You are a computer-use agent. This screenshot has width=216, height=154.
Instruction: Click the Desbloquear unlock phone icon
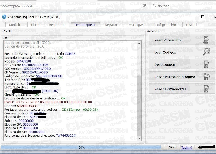click(206, 64)
